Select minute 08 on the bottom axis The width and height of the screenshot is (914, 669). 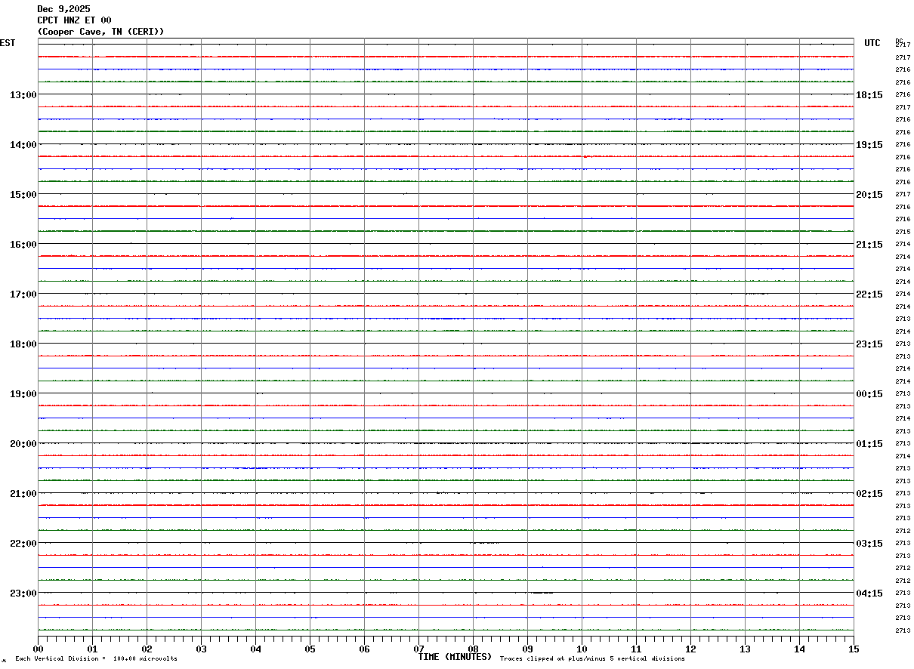click(x=474, y=649)
